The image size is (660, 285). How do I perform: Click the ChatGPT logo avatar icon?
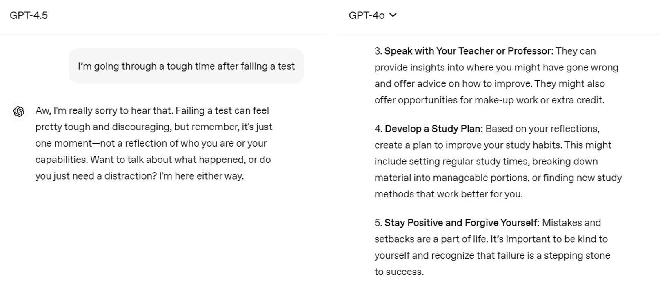click(19, 112)
